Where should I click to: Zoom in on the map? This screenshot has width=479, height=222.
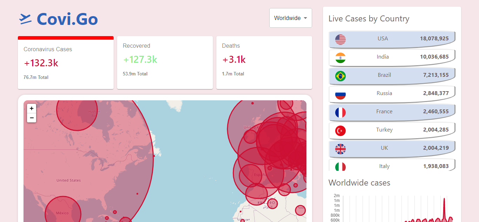pyautogui.click(x=32, y=109)
